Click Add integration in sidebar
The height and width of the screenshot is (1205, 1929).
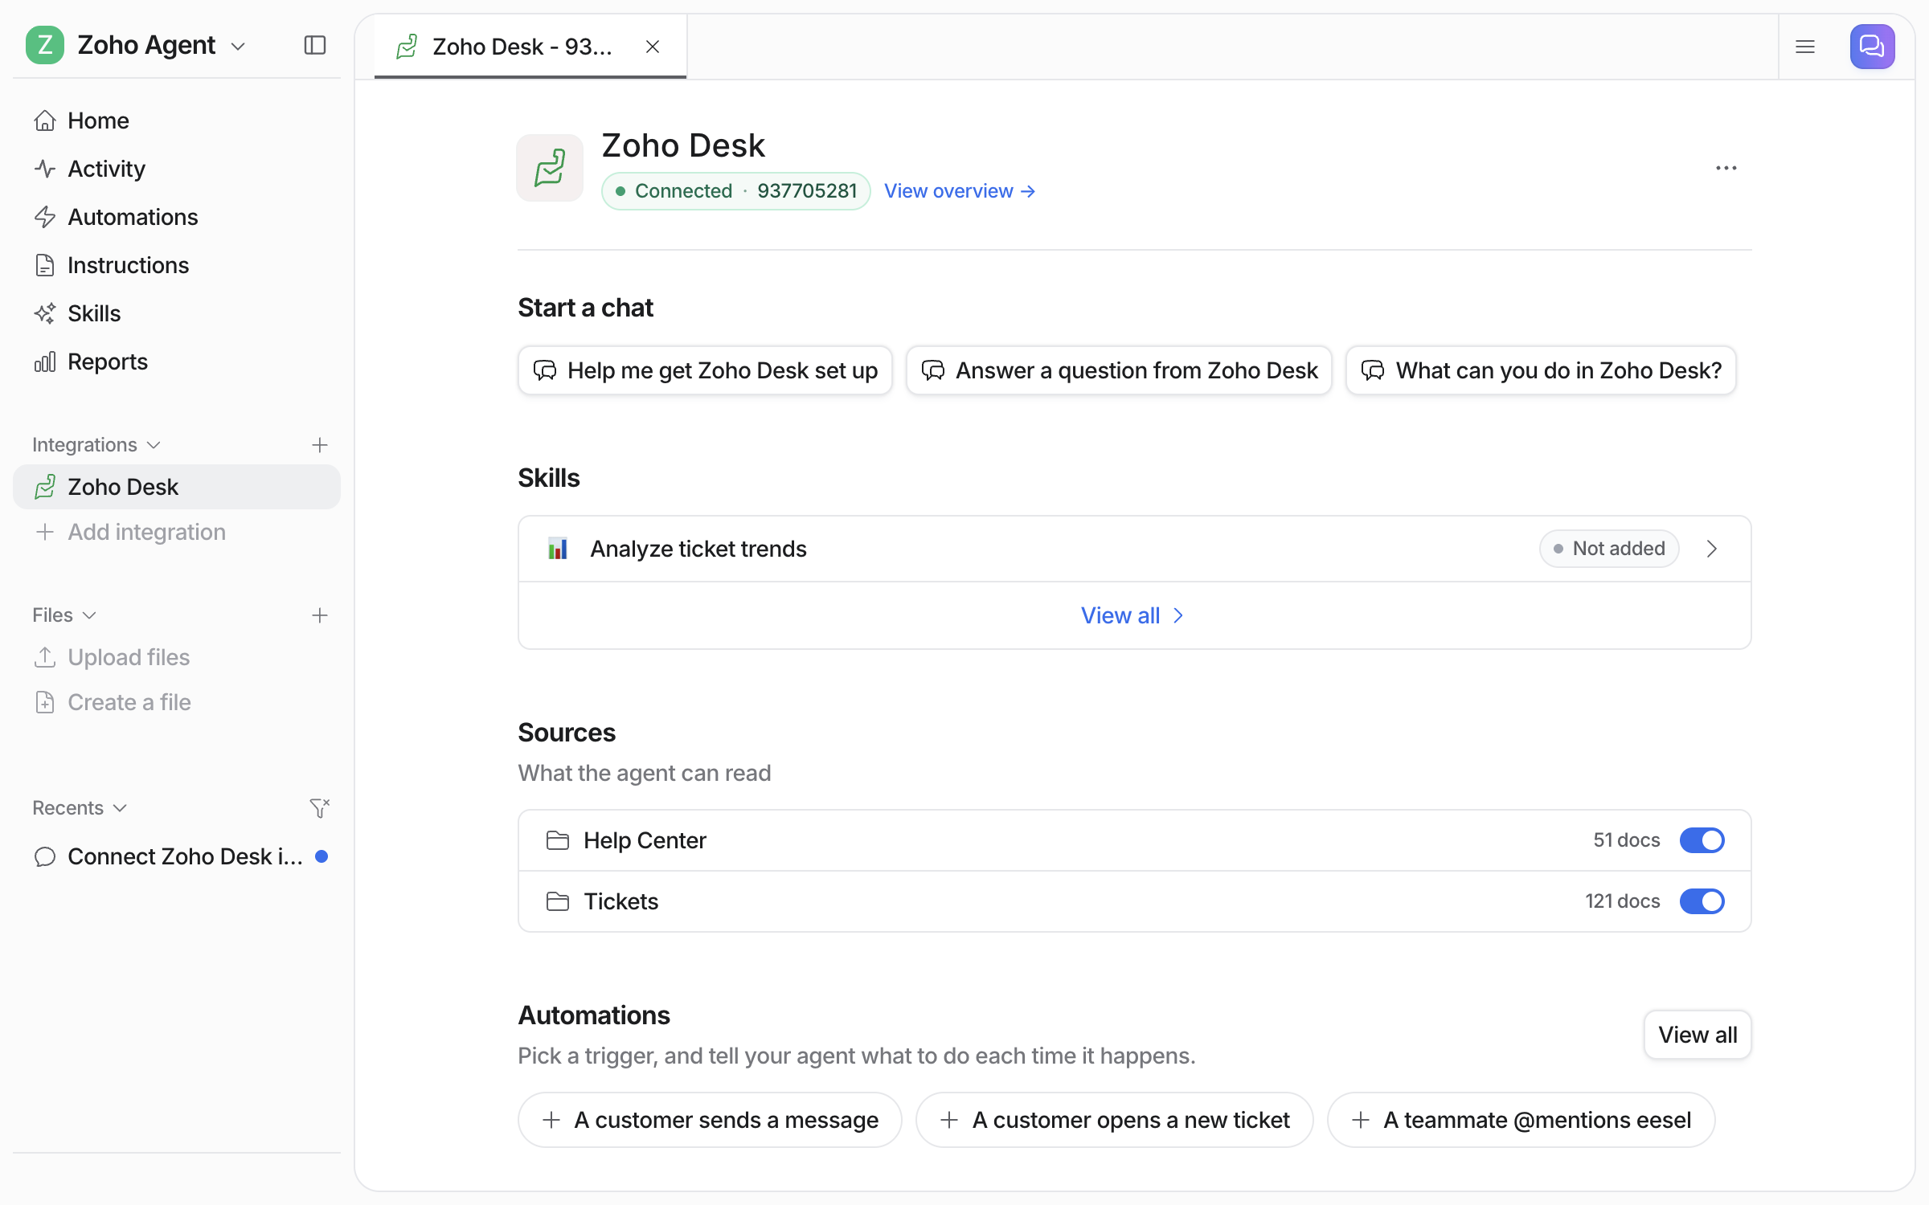tap(177, 532)
